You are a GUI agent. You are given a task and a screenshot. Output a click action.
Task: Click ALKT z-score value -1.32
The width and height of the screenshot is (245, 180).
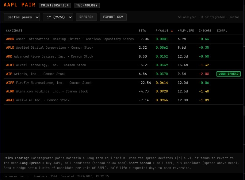(x=204, y=65)
